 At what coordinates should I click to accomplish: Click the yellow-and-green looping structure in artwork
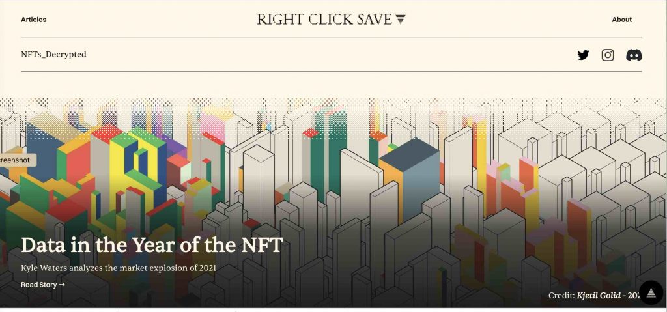[x=136, y=166]
